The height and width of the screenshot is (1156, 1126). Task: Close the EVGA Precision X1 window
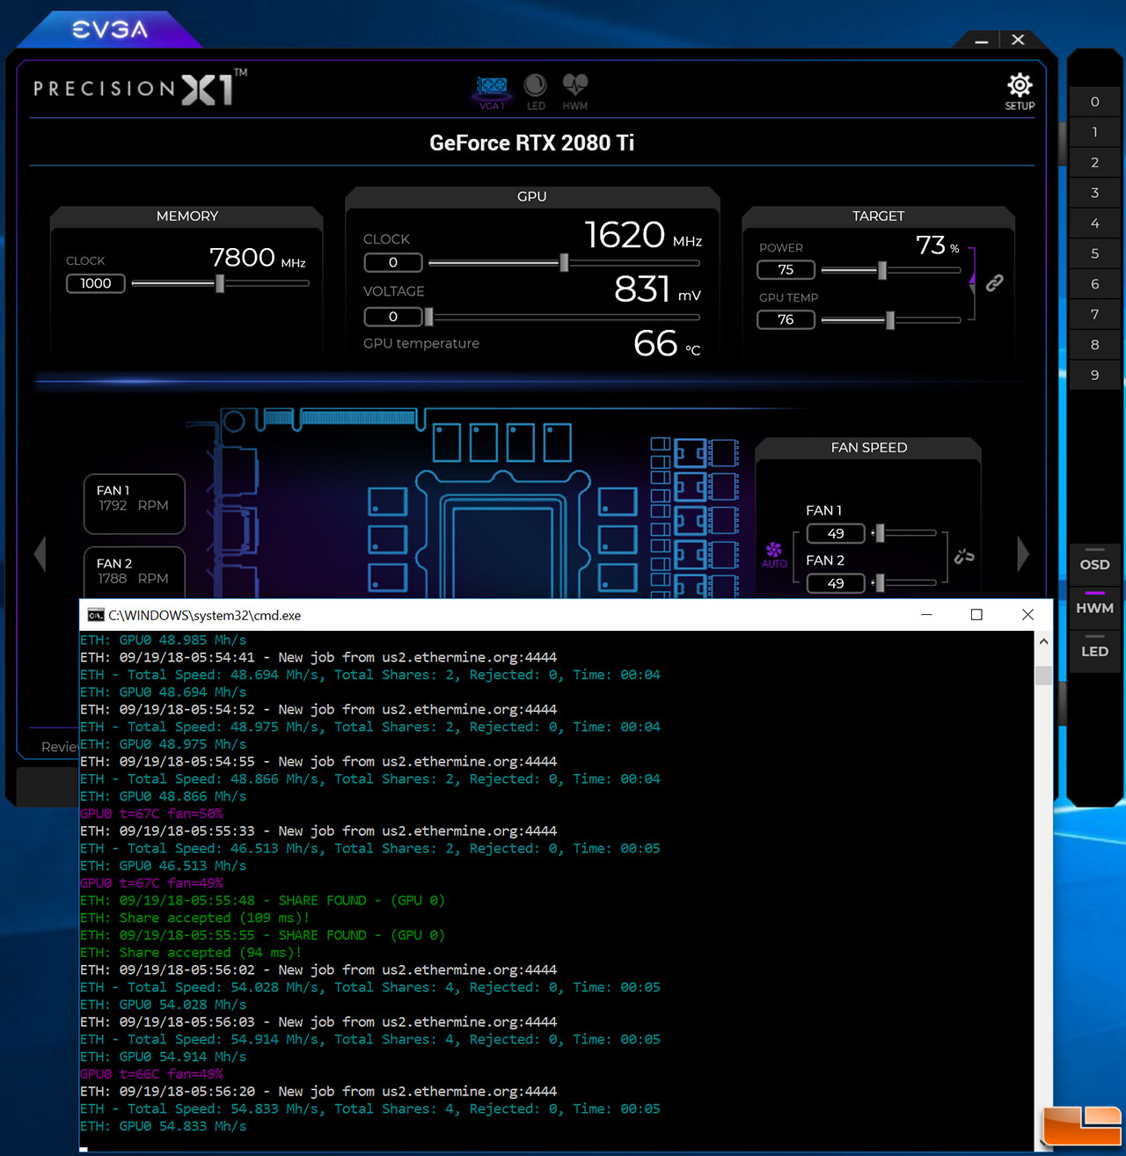1018,40
